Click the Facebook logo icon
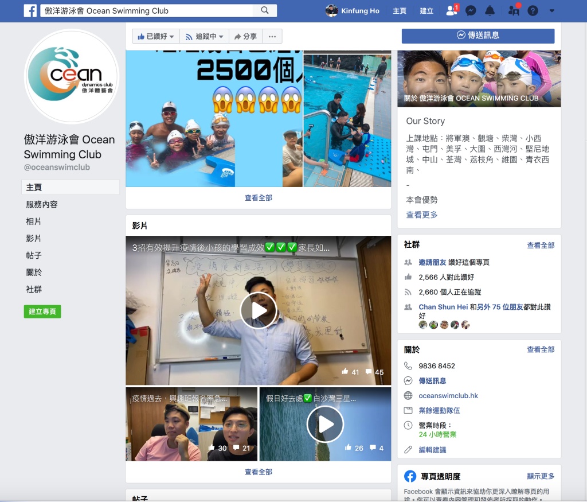The image size is (587, 502). point(30,11)
